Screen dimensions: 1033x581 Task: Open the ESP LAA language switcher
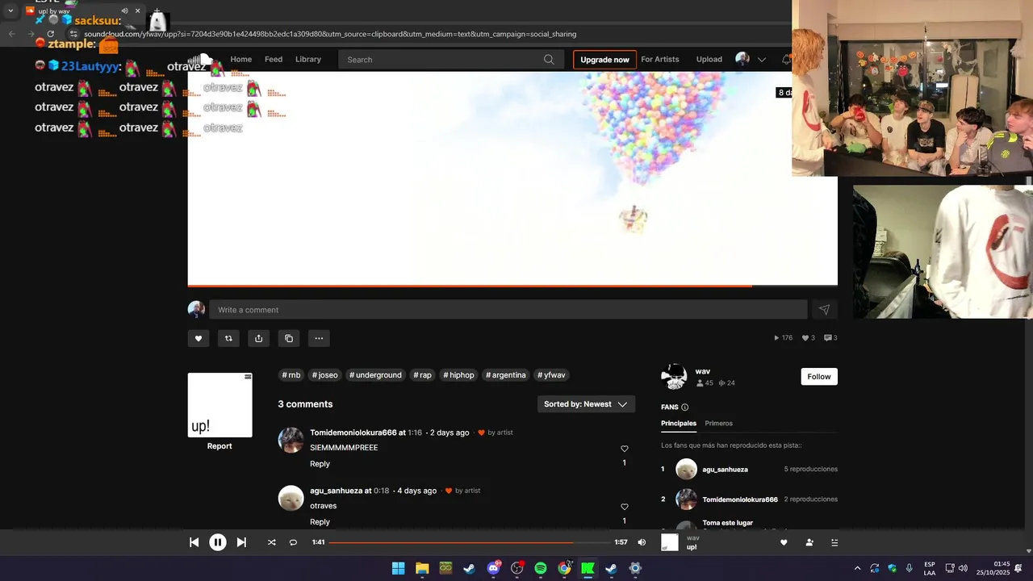coord(930,568)
